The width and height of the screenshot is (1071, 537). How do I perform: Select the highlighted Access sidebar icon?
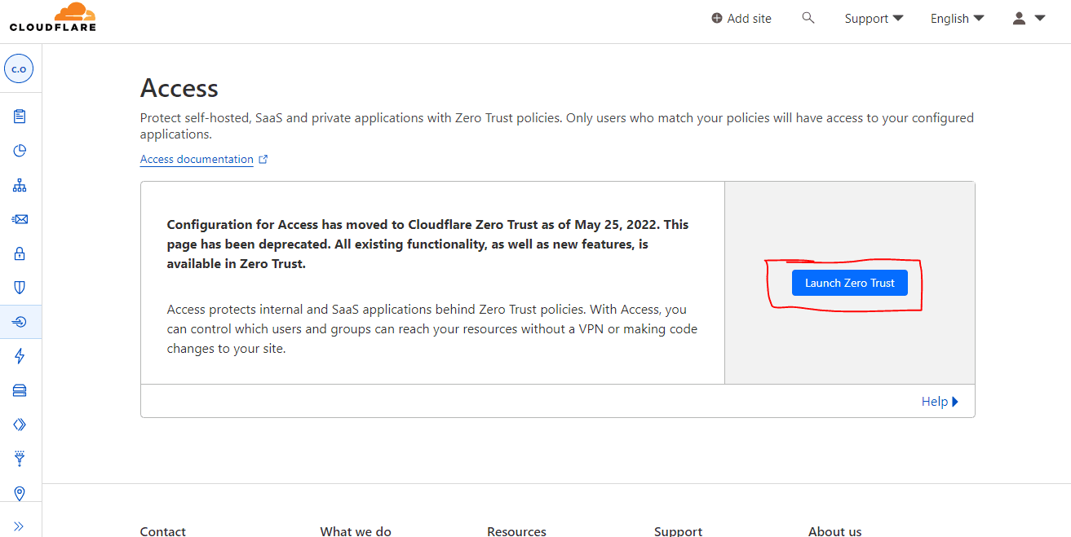20,322
